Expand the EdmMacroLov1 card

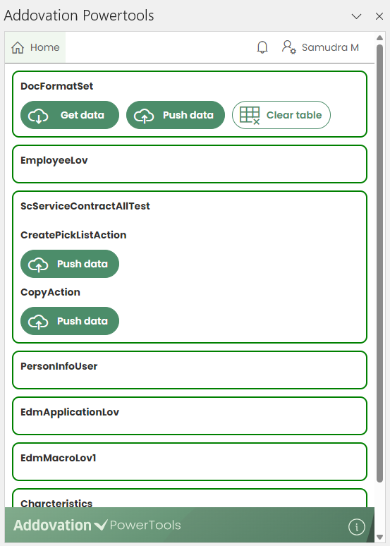pos(190,462)
